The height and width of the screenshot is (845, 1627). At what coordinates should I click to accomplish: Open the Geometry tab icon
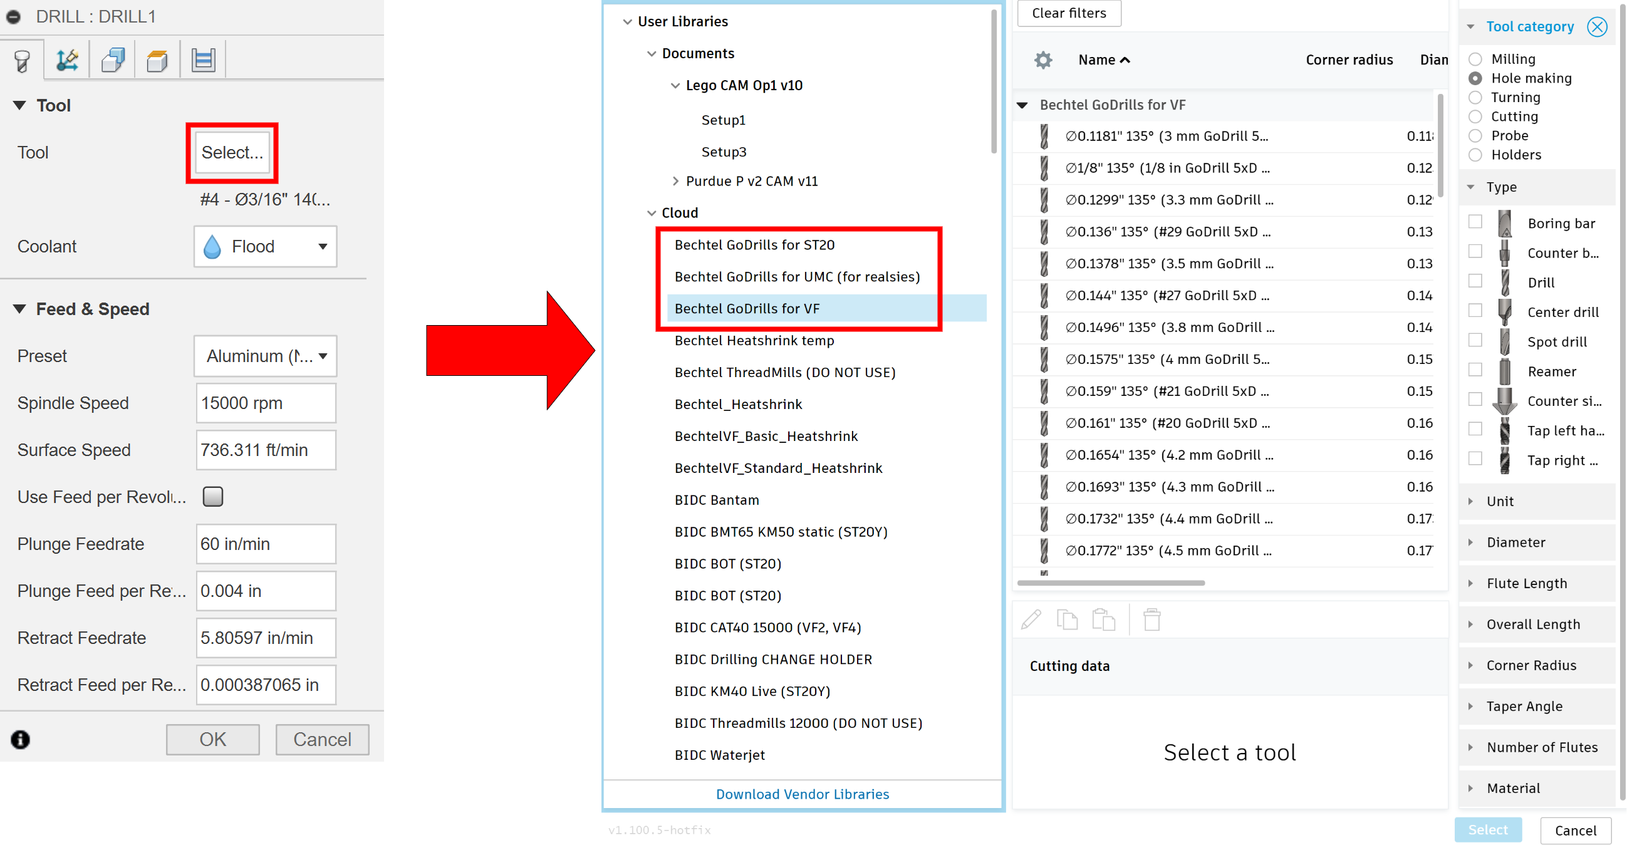(x=67, y=61)
